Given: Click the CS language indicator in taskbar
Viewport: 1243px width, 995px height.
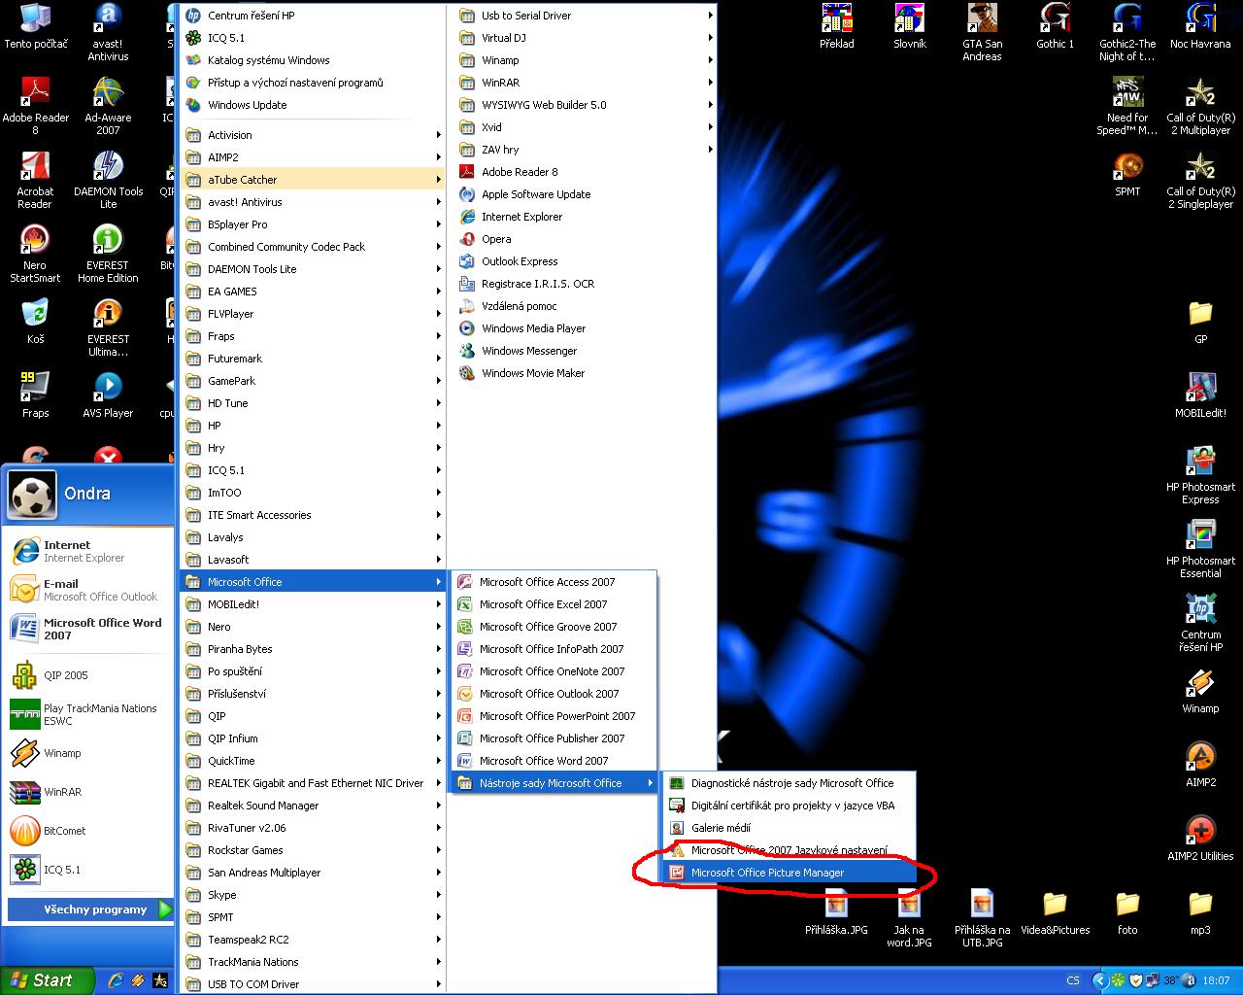Looking at the screenshot, I should (x=1073, y=980).
